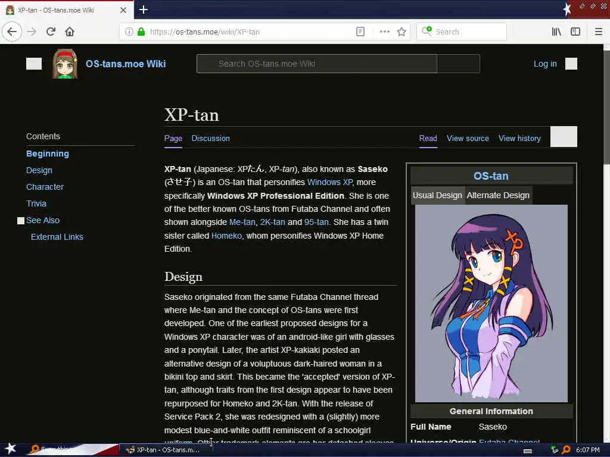Open the Library icon in toolbar
610x457 pixels.
[x=556, y=32]
